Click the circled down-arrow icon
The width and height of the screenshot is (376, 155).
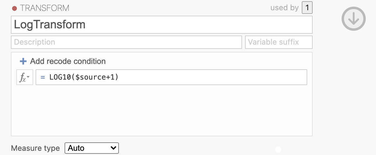tap(353, 19)
